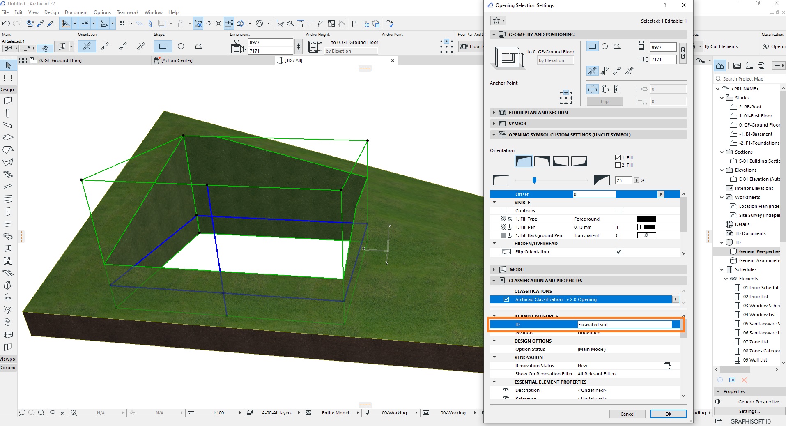Click the Undo arrow in main toolbar
786x426 pixels.
click(6, 23)
